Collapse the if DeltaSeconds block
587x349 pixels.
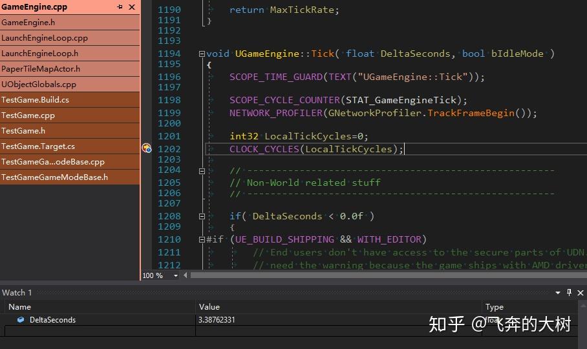coord(202,216)
